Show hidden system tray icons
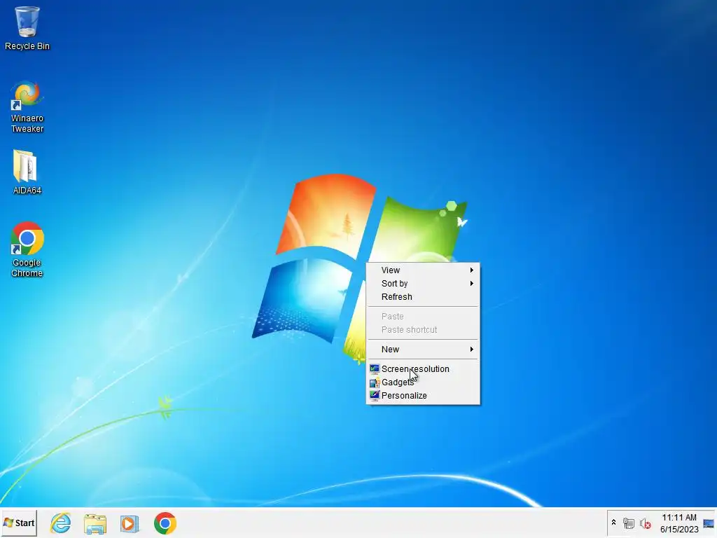The width and height of the screenshot is (717, 538). pos(613,523)
